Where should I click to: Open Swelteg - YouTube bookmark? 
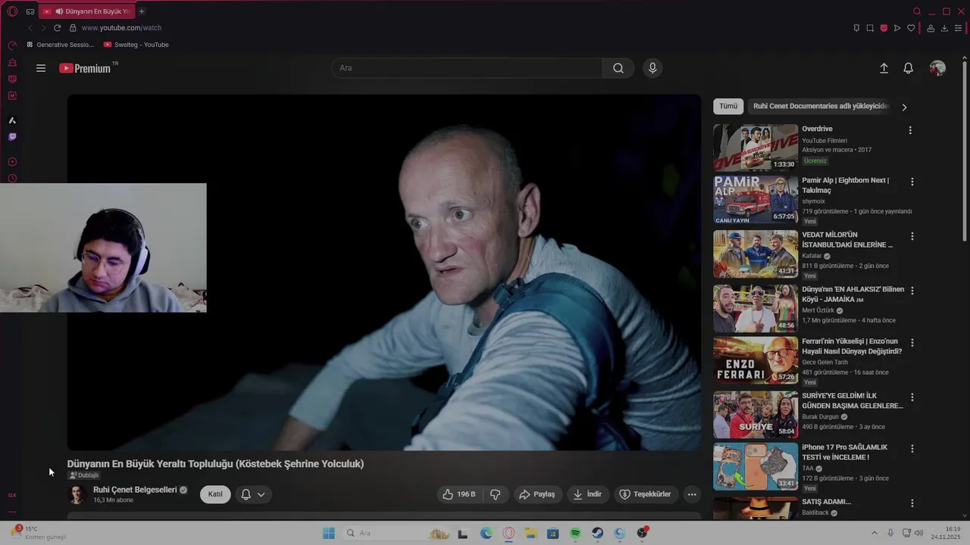tap(136, 45)
